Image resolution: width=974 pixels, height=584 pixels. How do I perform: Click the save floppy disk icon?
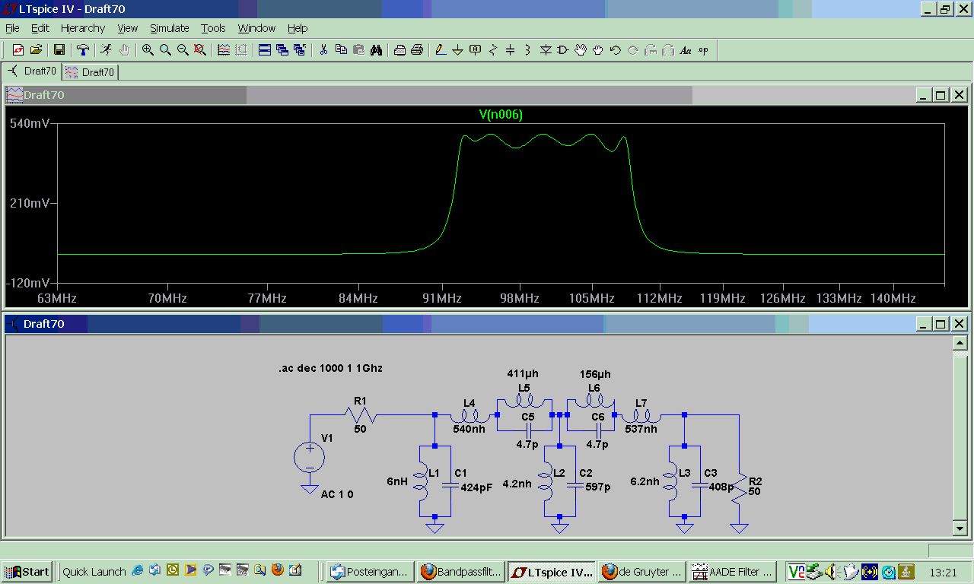click(x=59, y=50)
